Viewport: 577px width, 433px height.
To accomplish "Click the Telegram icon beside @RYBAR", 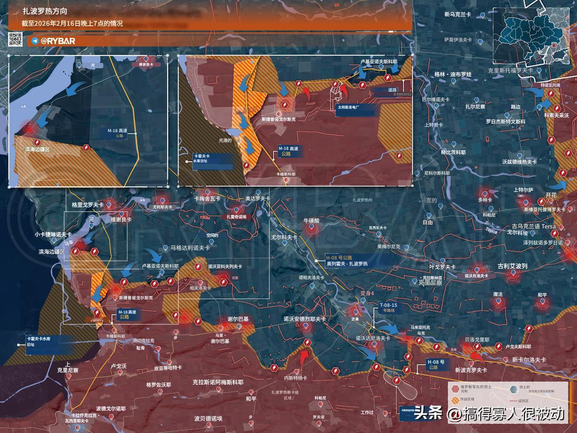I will (35, 41).
